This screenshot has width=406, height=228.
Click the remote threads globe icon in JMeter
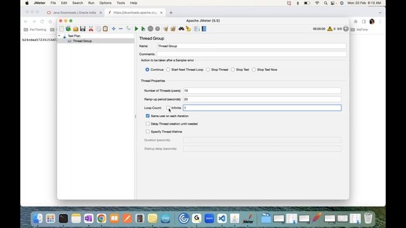click(x=346, y=28)
